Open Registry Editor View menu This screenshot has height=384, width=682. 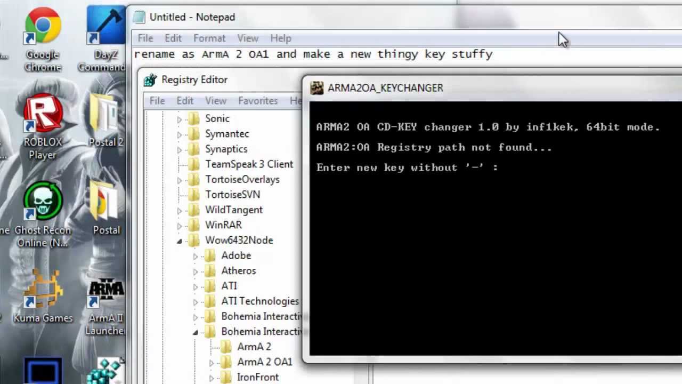click(216, 101)
